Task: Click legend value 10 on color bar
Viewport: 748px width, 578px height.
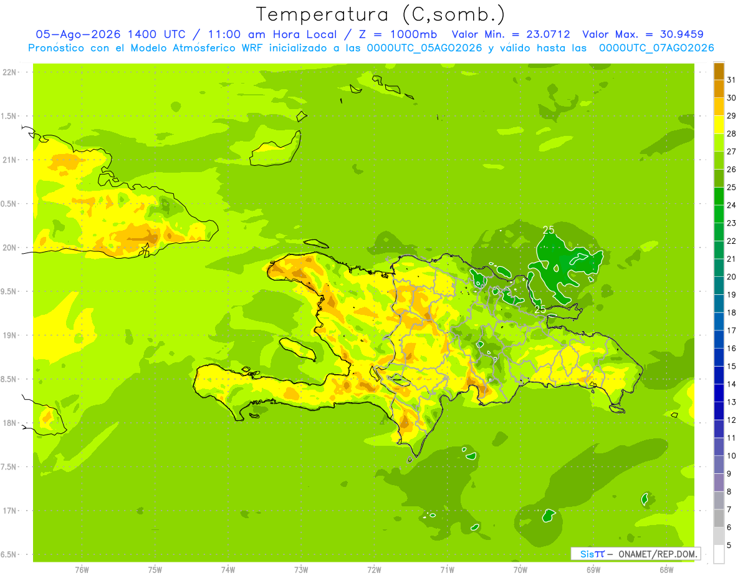Action: click(731, 456)
